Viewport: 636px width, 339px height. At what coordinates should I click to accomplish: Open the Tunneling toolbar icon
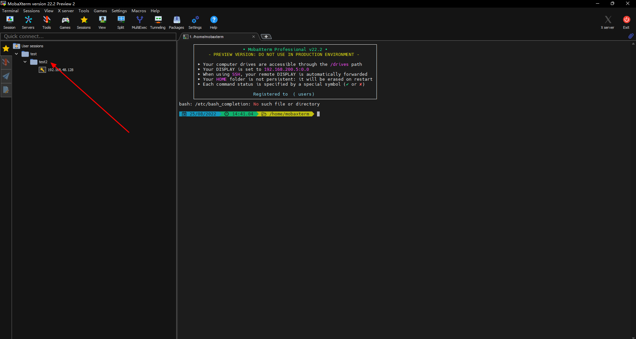(x=158, y=22)
